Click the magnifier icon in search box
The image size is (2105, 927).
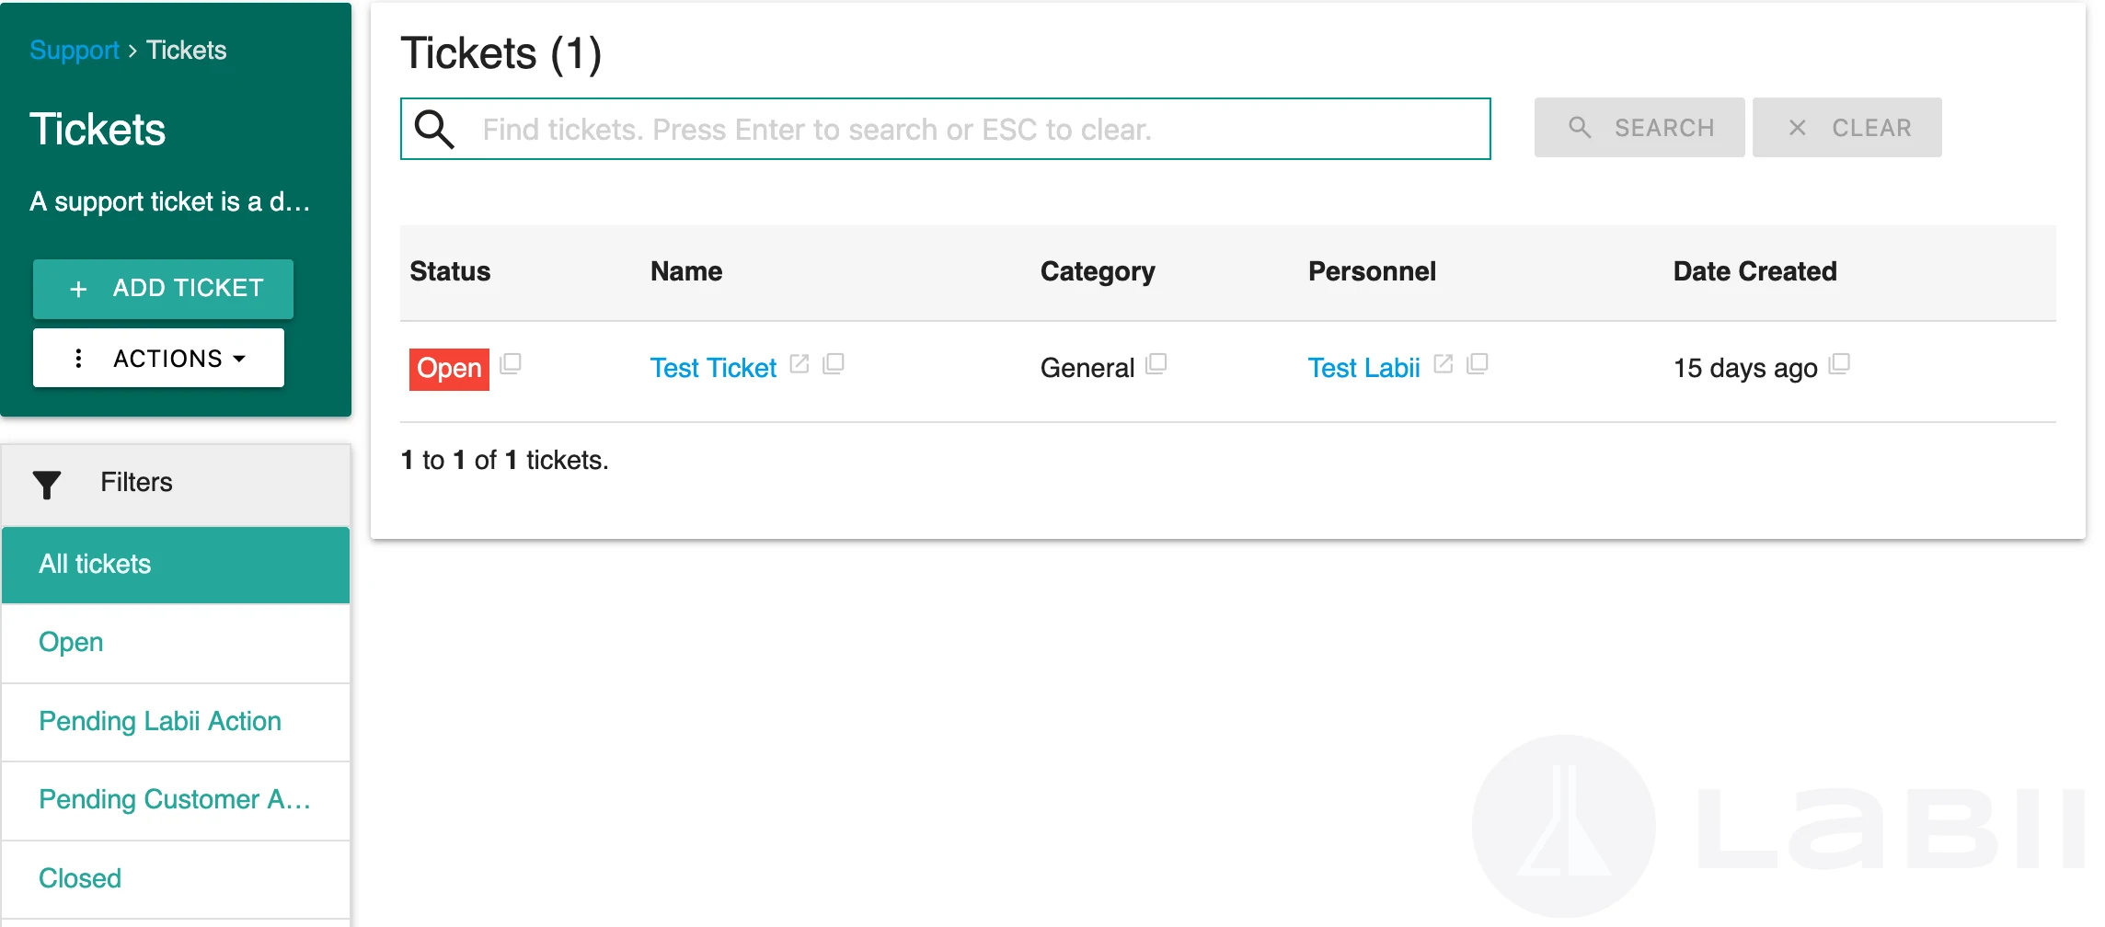[434, 130]
